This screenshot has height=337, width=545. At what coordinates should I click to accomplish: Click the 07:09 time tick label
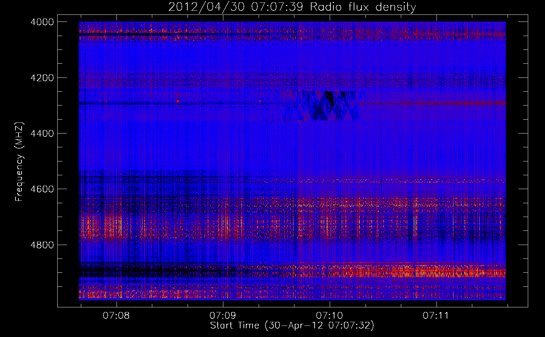223,316
